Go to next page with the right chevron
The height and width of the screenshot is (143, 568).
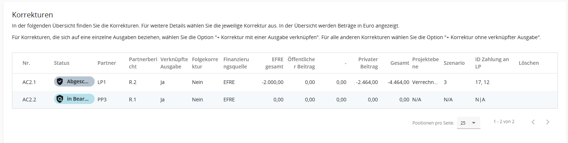548,122
